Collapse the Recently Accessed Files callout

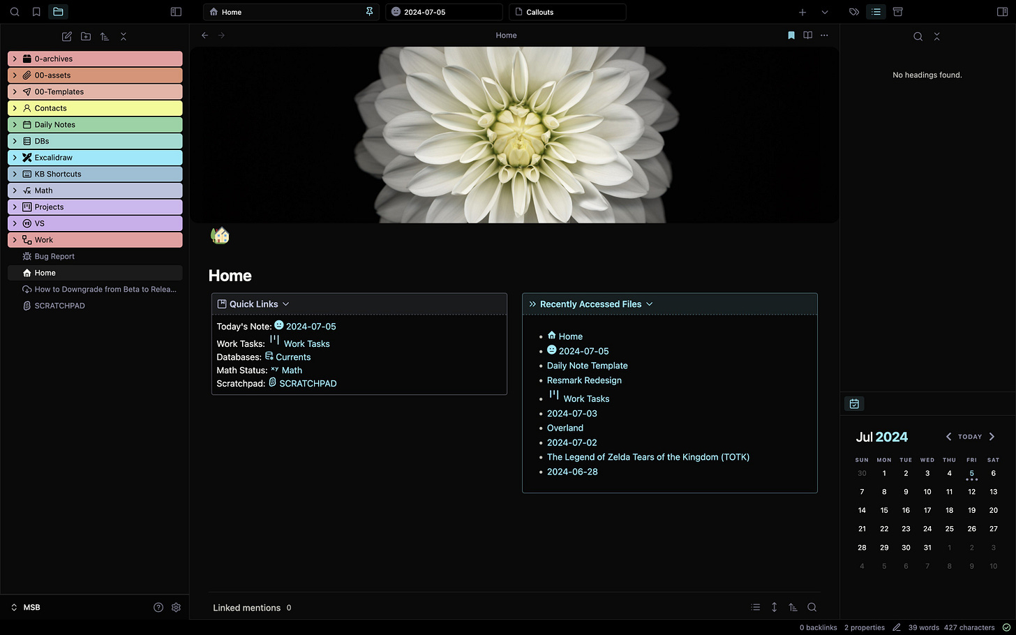pos(650,304)
